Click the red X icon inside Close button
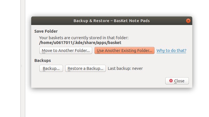 pyautogui.click(x=171, y=81)
